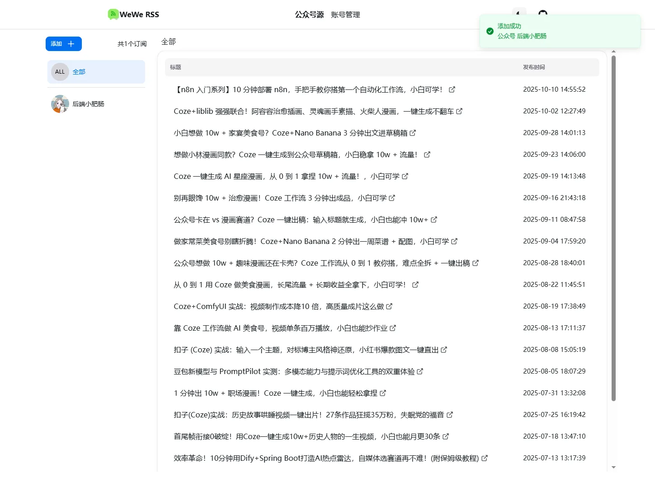The image size is (655, 482).
Task: Open external link icon for 首尾帧衔接0破绽 article
Action: (x=446, y=436)
